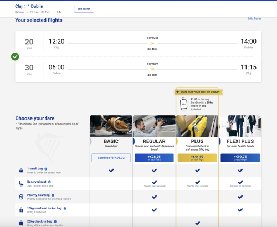Click the small bag icon

coord(21,171)
